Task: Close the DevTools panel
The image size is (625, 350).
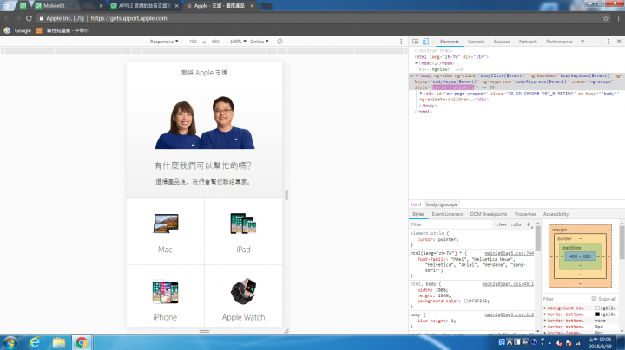Action: (x=619, y=42)
